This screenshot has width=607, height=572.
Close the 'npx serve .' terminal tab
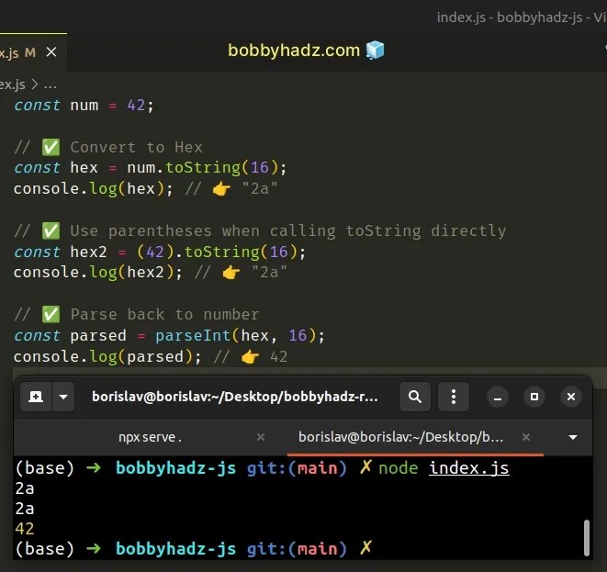click(261, 437)
